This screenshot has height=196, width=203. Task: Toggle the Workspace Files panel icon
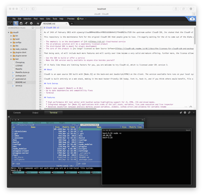[x=16, y=23]
